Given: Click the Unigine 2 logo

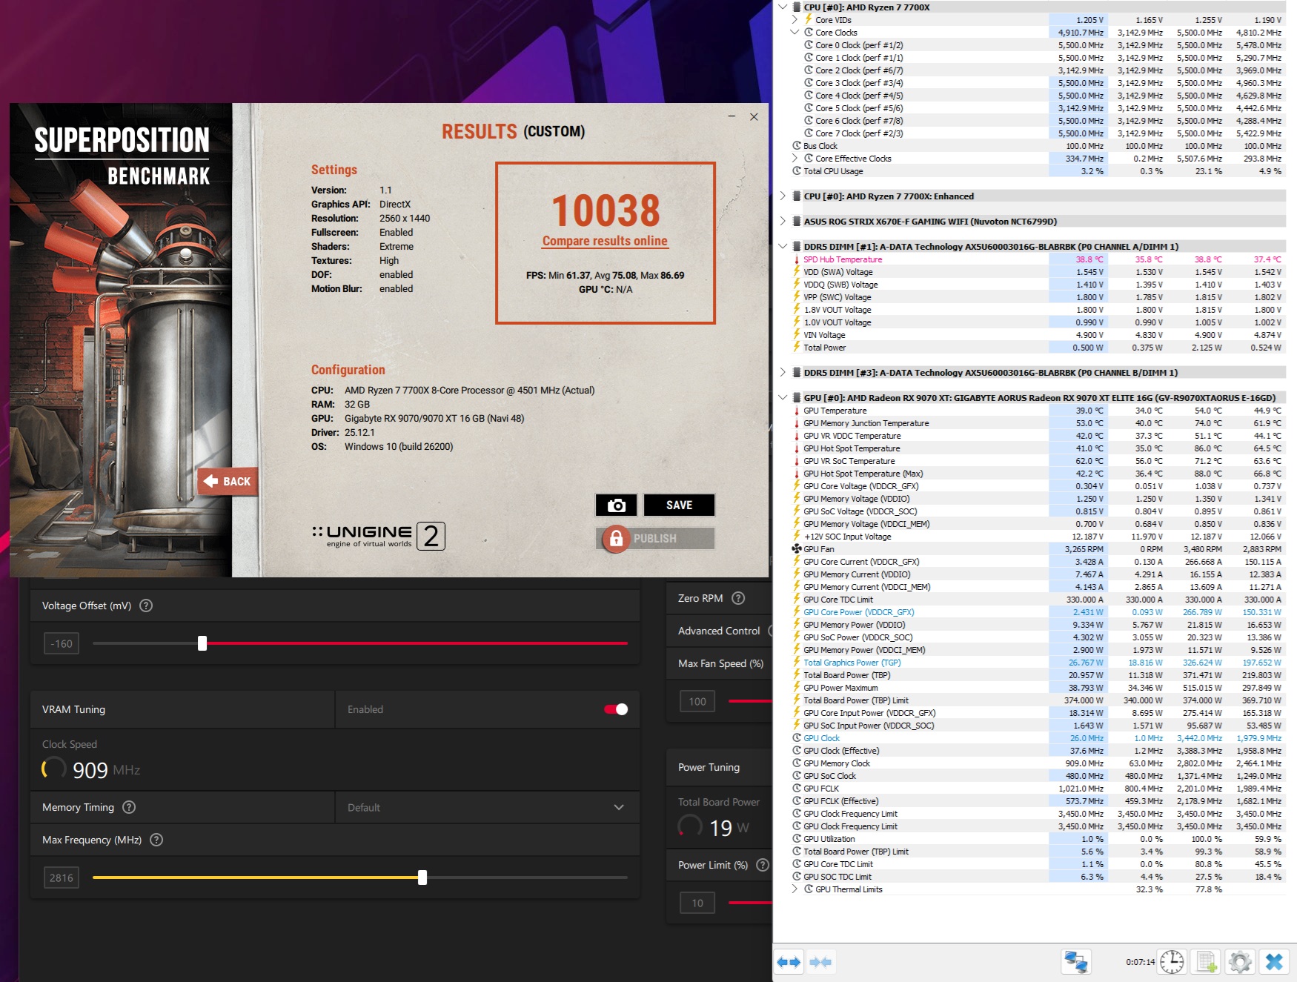Looking at the screenshot, I should coord(379,536).
